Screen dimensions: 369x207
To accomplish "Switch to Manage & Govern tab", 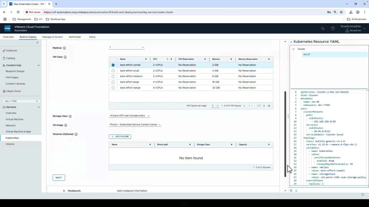I will (x=52, y=37).
